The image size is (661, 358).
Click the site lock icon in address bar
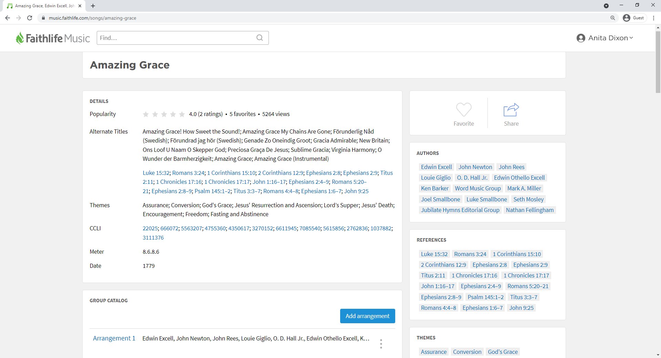point(43,18)
